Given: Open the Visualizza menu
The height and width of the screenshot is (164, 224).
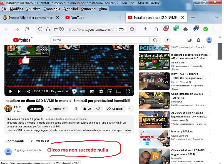Looking at the screenshot, I should coord(33,9).
